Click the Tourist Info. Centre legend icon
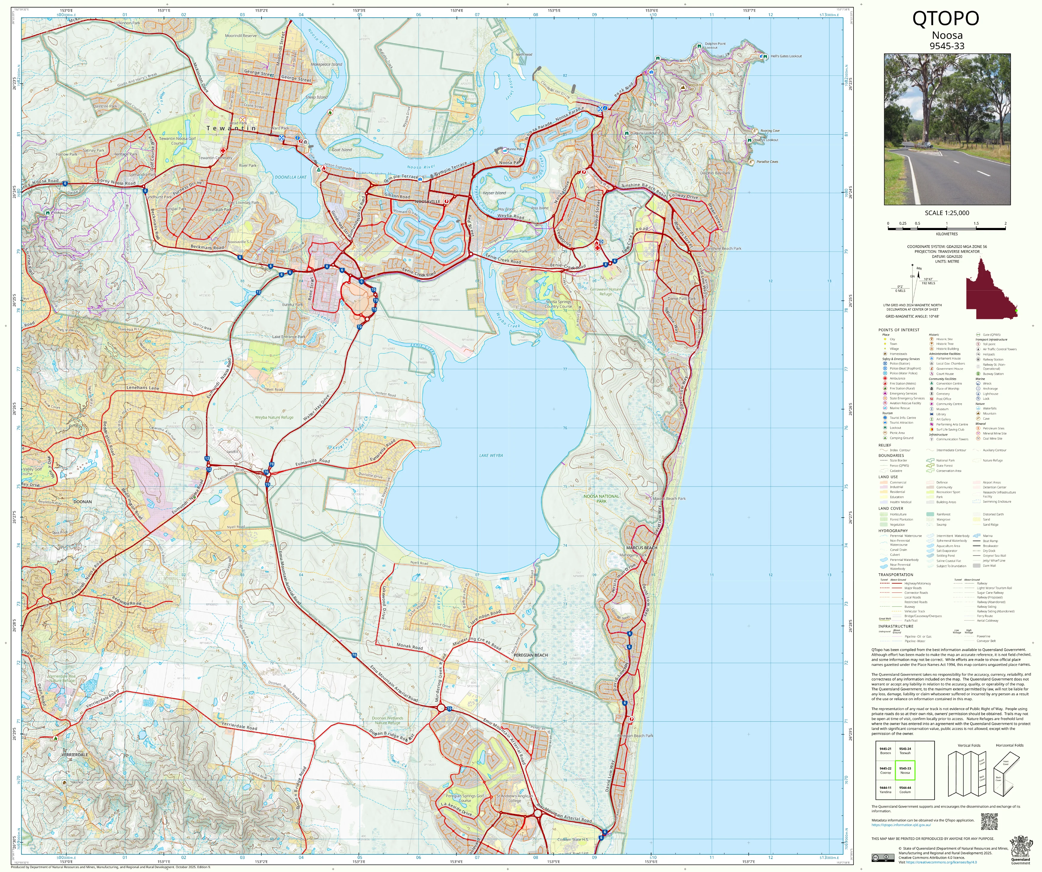Screen dimensions: 1042x872 coord(885,418)
